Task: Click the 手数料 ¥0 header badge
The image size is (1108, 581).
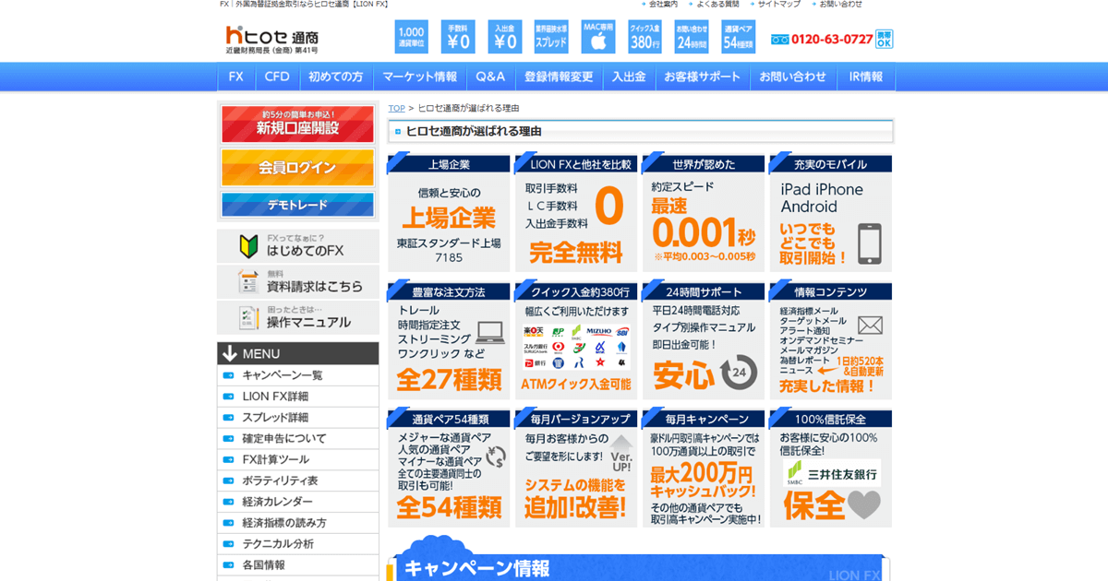Action: pyautogui.click(x=458, y=37)
